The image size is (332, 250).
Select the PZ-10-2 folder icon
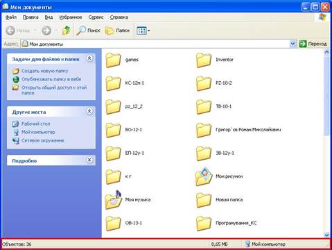pos(204,83)
